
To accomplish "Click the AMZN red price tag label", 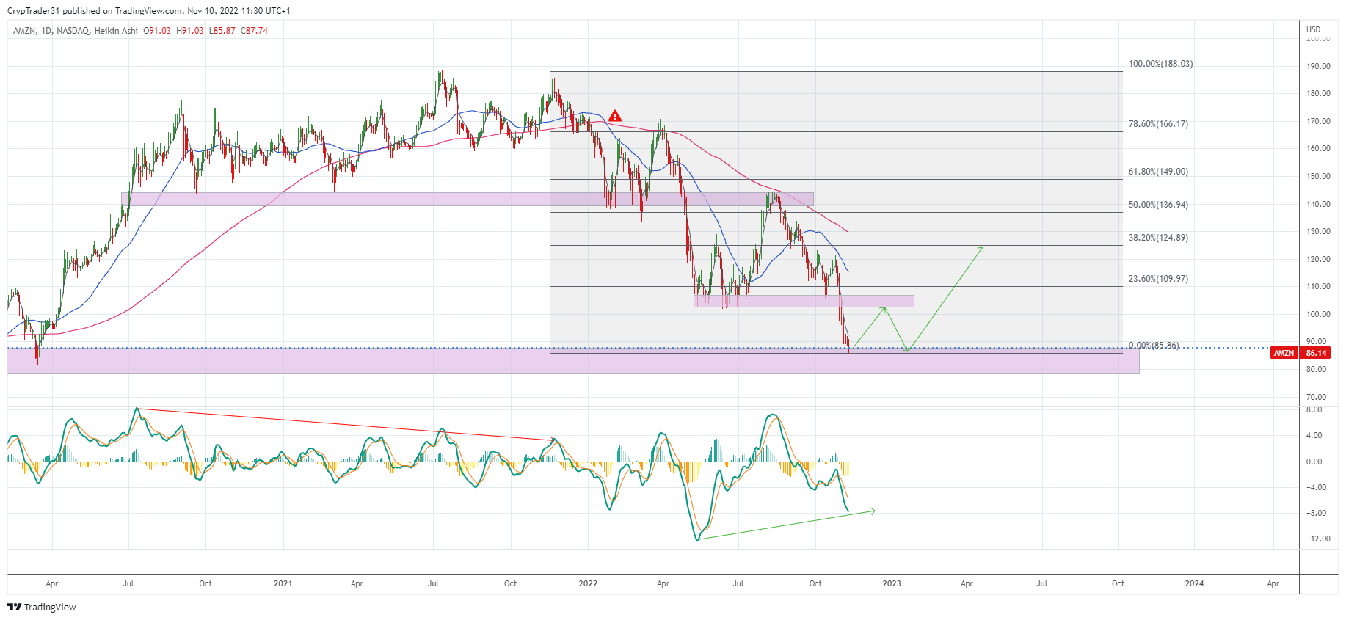I will (1284, 353).
